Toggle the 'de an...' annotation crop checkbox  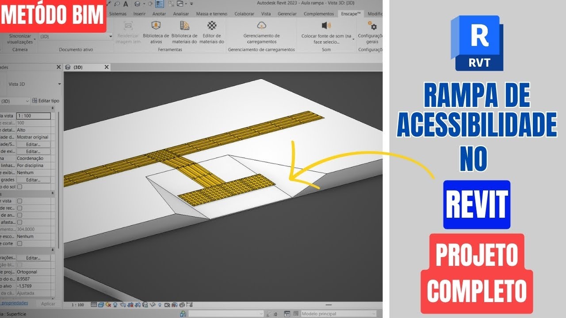19,215
